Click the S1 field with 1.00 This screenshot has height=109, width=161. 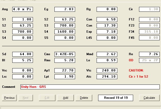point(22,19)
